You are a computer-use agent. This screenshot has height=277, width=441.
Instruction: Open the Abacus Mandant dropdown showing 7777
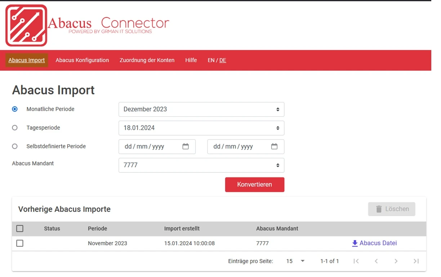[x=201, y=165]
